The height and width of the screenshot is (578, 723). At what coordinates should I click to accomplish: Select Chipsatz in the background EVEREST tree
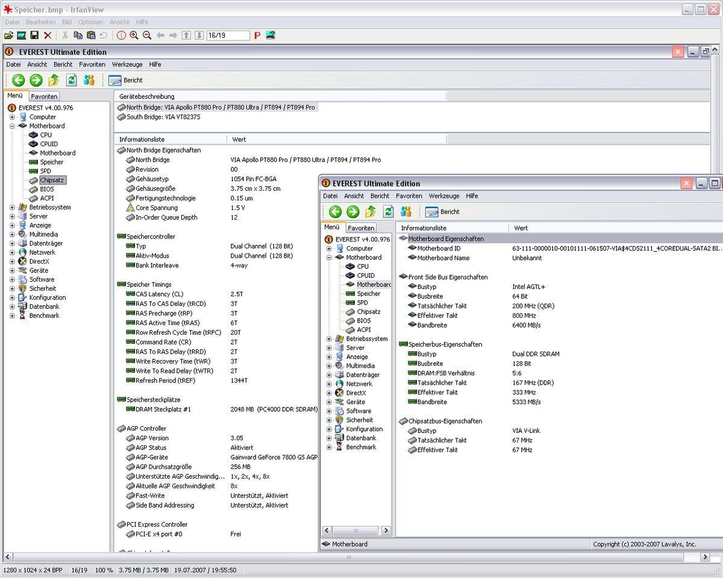[x=52, y=180]
